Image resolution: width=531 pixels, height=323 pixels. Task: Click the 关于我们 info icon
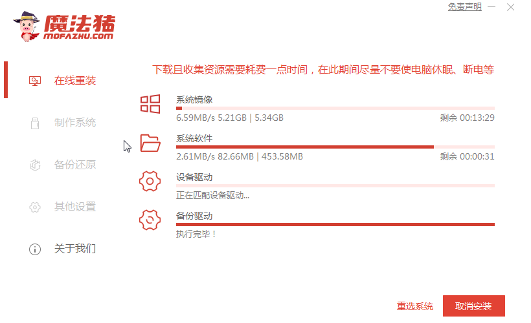click(x=35, y=249)
